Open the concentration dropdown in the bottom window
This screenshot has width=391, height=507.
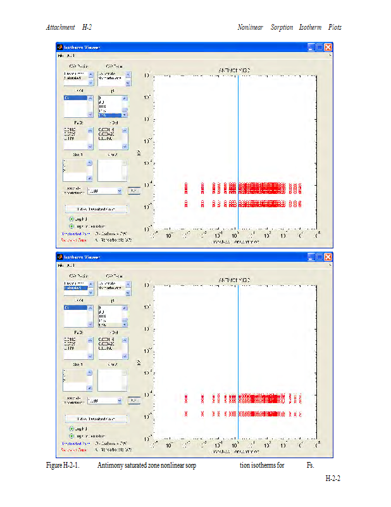118,401
